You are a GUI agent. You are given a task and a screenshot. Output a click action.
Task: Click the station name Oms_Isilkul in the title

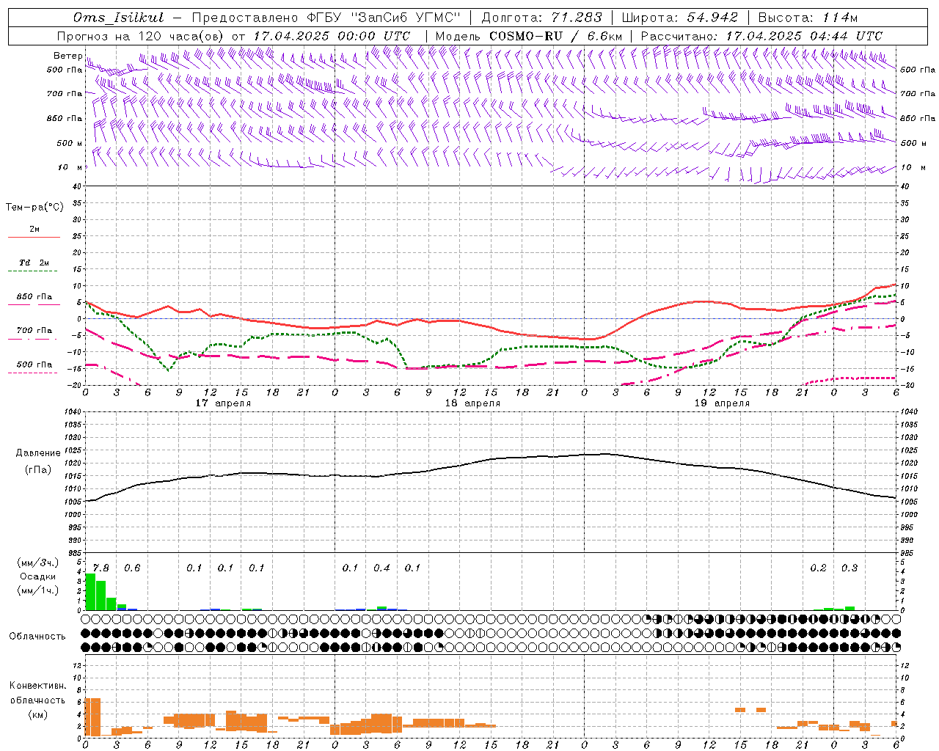tap(119, 18)
